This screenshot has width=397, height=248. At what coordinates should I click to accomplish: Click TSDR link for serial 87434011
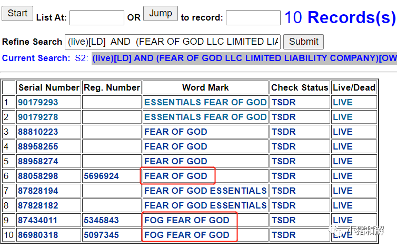[x=284, y=220]
